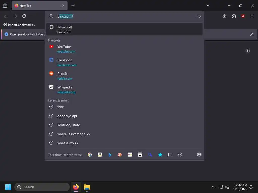Select recent search 'where is richmond ky'
The image size is (258, 193).
point(124,134)
